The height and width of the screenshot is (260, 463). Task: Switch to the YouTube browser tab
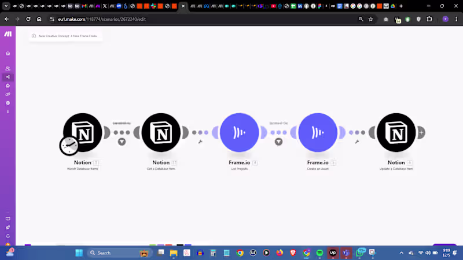[x=273, y=6]
